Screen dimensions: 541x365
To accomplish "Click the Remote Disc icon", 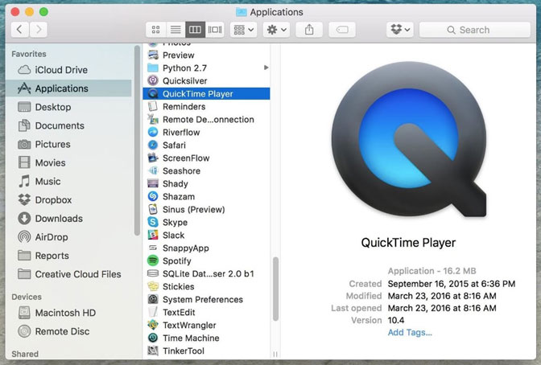I will pyautogui.click(x=24, y=331).
